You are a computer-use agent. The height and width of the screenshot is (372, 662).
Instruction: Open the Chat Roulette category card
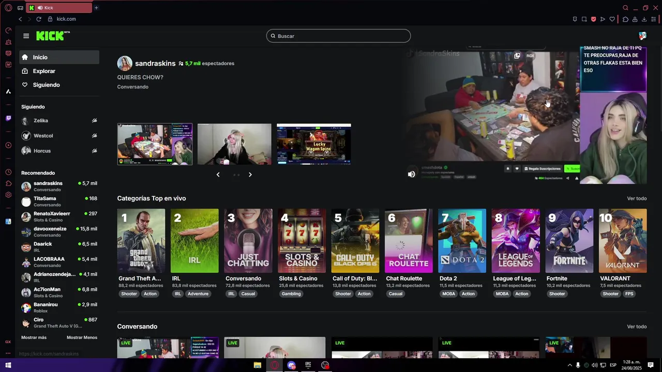(409, 241)
